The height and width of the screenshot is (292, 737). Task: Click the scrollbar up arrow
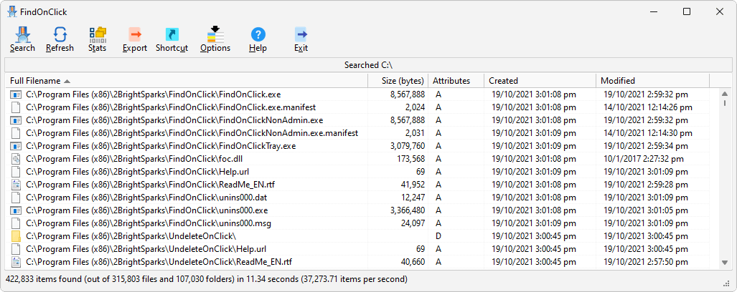tap(725, 94)
